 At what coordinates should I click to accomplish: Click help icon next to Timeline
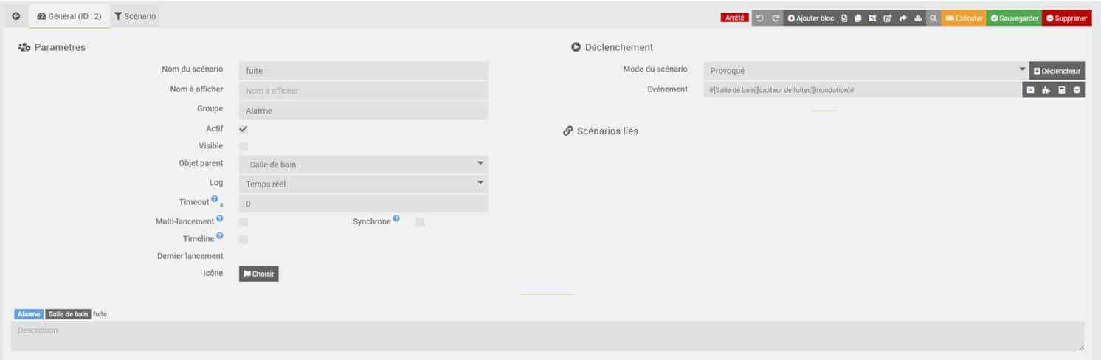(220, 236)
